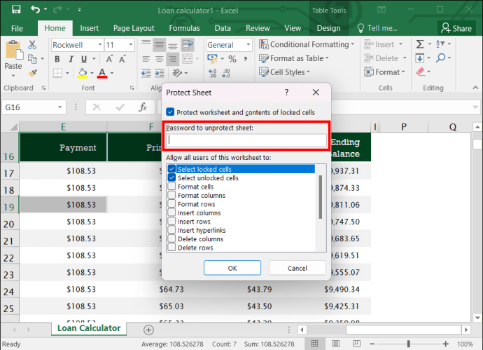Screen dimensions: 483x350
Task: Switch to the Formulas tab
Action: [184, 28]
